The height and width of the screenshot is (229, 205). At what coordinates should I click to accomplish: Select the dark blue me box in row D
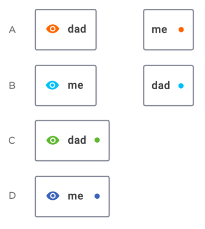point(73,197)
